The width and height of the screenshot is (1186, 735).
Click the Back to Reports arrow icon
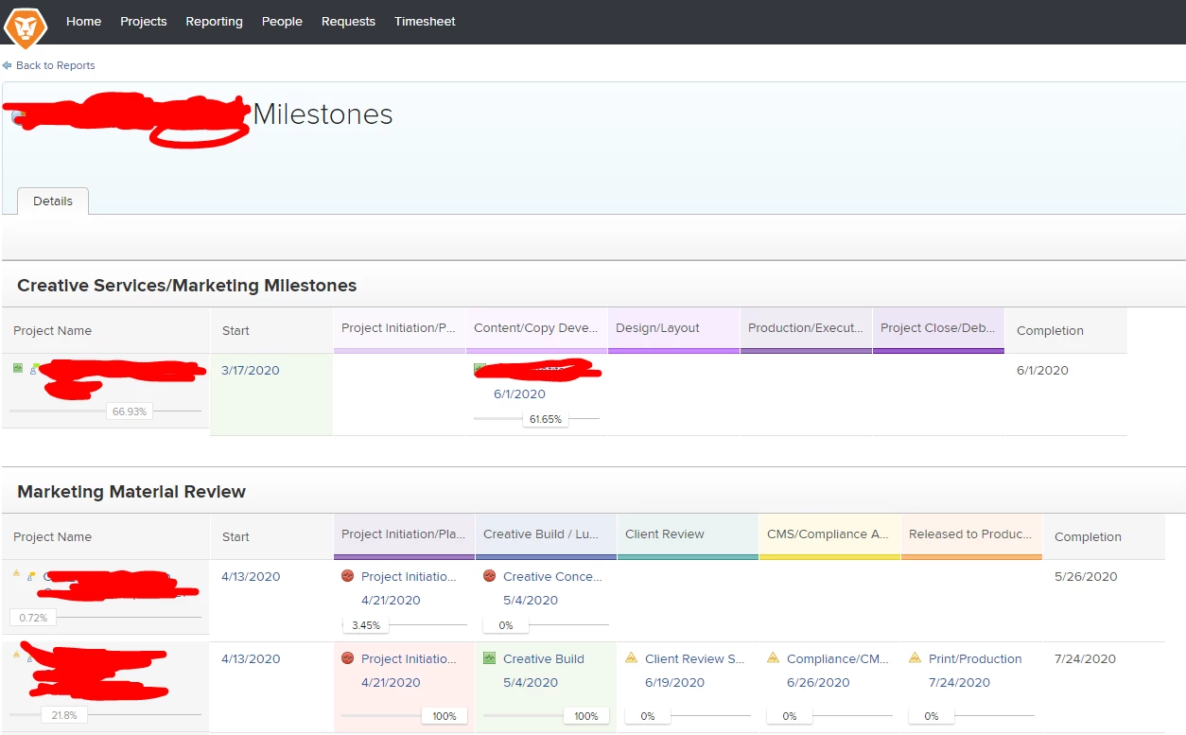tap(7, 65)
